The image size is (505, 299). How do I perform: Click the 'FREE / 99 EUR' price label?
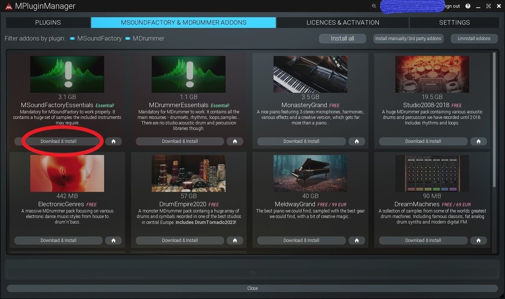pyautogui.click(x=332, y=205)
